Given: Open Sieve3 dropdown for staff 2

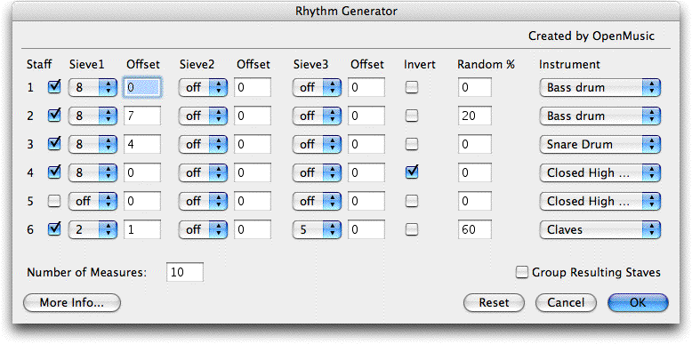Looking at the screenshot, I should [317, 116].
